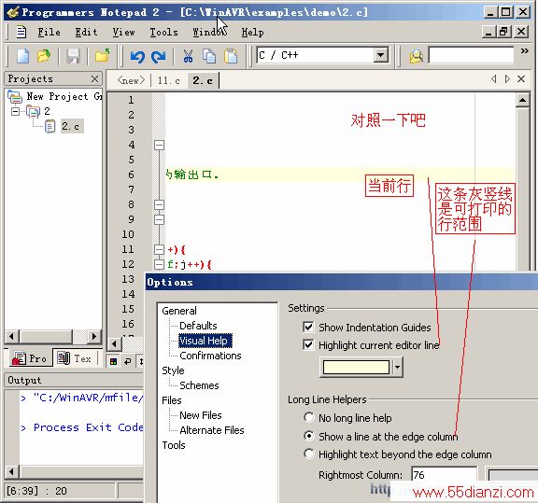
Task: Switch to the Pro panel tab
Action: click(30, 358)
